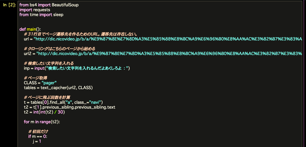The image size is (306, 147).
Task: Click the previous_sibling.text line
Action: [70, 107]
